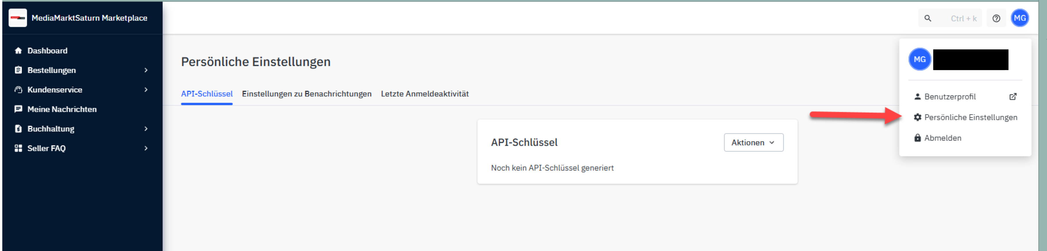Open the help question mark icon
1047x251 pixels.
[x=996, y=18]
